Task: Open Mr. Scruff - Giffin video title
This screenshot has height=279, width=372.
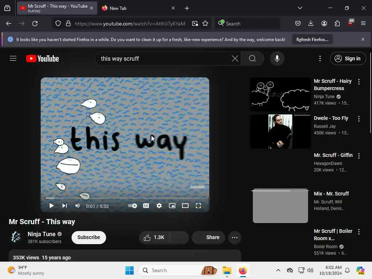Action: tap(333, 155)
